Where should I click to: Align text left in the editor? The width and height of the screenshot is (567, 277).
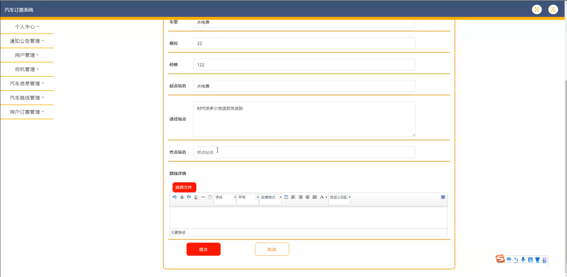[x=293, y=197]
